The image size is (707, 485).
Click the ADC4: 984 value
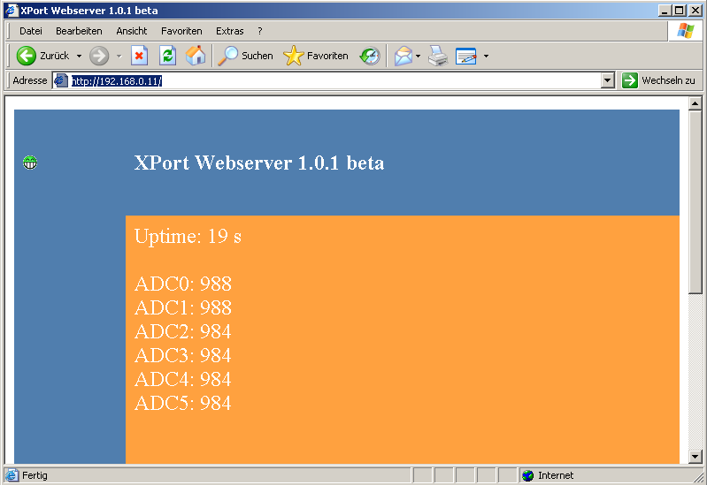coord(183,379)
